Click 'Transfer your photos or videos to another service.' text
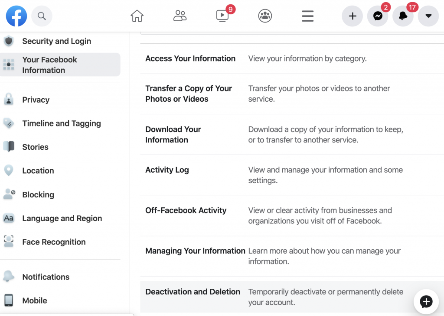Image resolution: width=444 pixels, height=316 pixels. pyautogui.click(x=319, y=94)
